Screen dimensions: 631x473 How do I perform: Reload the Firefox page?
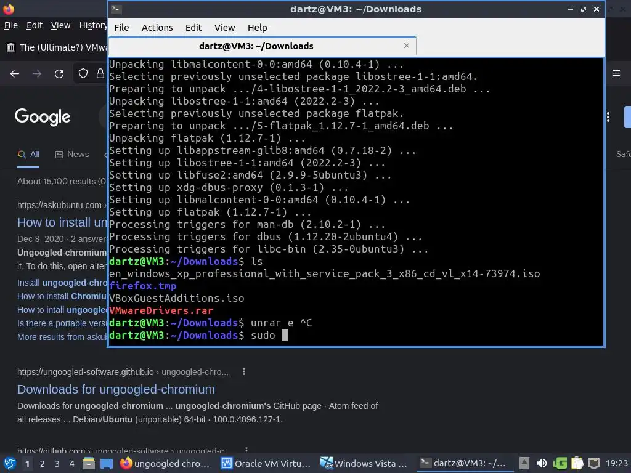(x=59, y=74)
